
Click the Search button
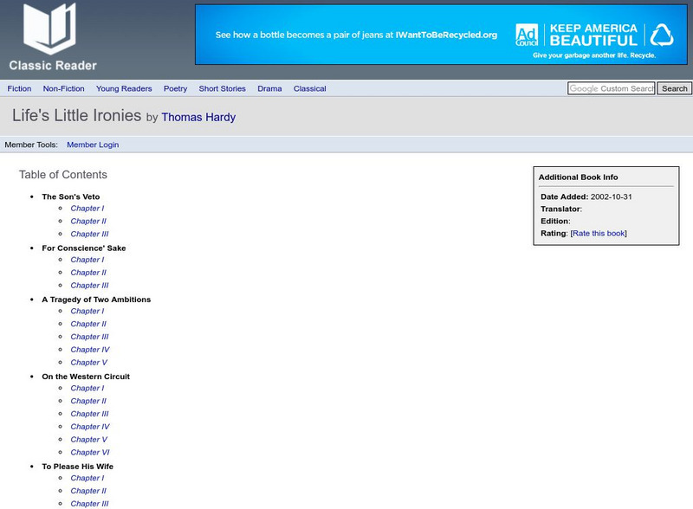[675, 88]
